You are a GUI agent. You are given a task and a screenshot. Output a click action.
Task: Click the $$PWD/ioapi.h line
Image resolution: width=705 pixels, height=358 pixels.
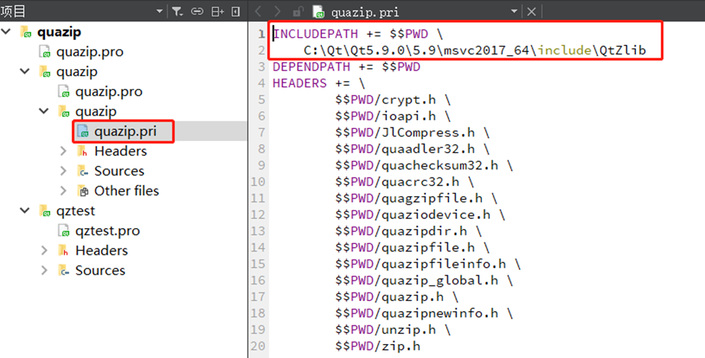(393, 116)
